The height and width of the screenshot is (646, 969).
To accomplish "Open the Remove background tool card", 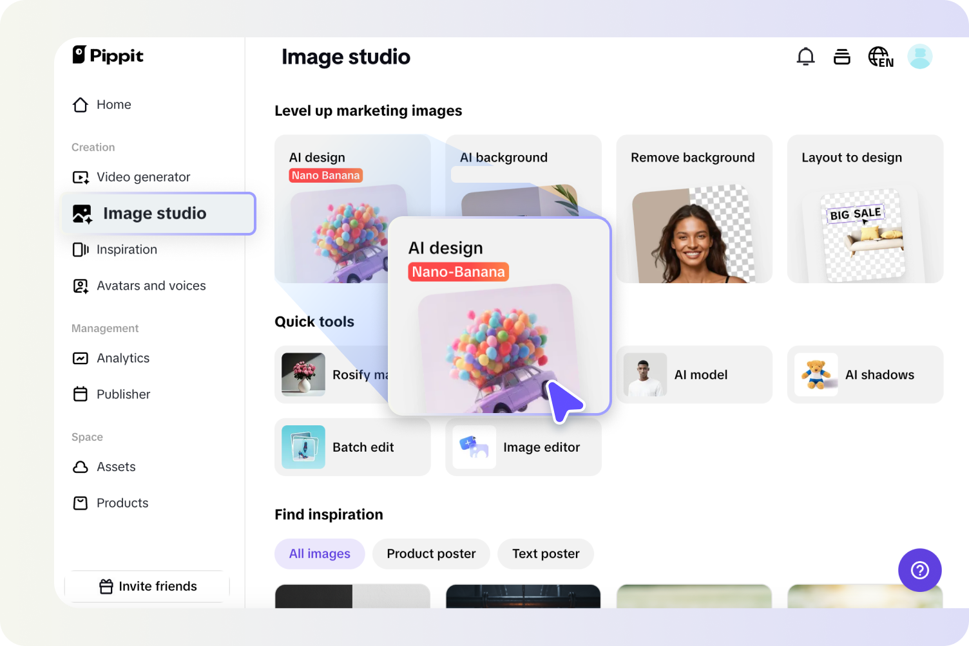I will tap(693, 208).
